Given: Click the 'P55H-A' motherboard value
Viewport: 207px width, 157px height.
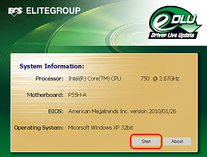Looking at the screenshot, I should click(77, 95).
